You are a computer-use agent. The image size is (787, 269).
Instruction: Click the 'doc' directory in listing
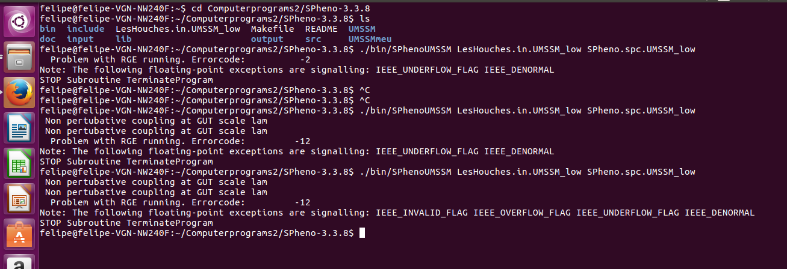click(48, 39)
